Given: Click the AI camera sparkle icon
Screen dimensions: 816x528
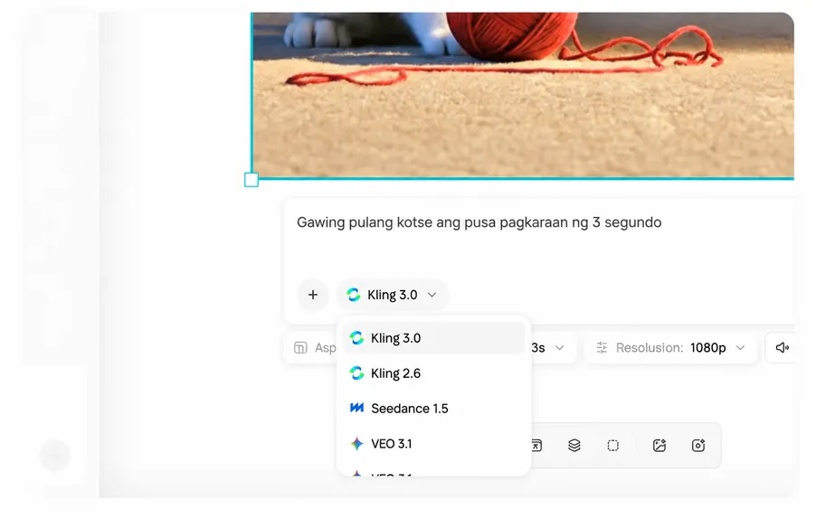Looking at the screenshot, I should point(697,446).
